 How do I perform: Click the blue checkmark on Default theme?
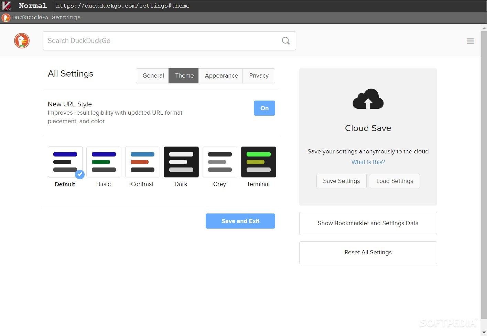pyautogui.click(x=80, y=174)
